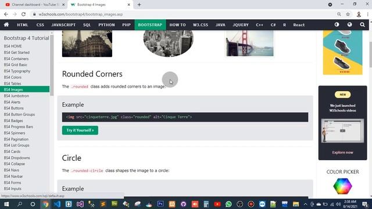Open the Windows Start button
The height and width of the screenshot is (209, 372).
[x=6, y=204]
